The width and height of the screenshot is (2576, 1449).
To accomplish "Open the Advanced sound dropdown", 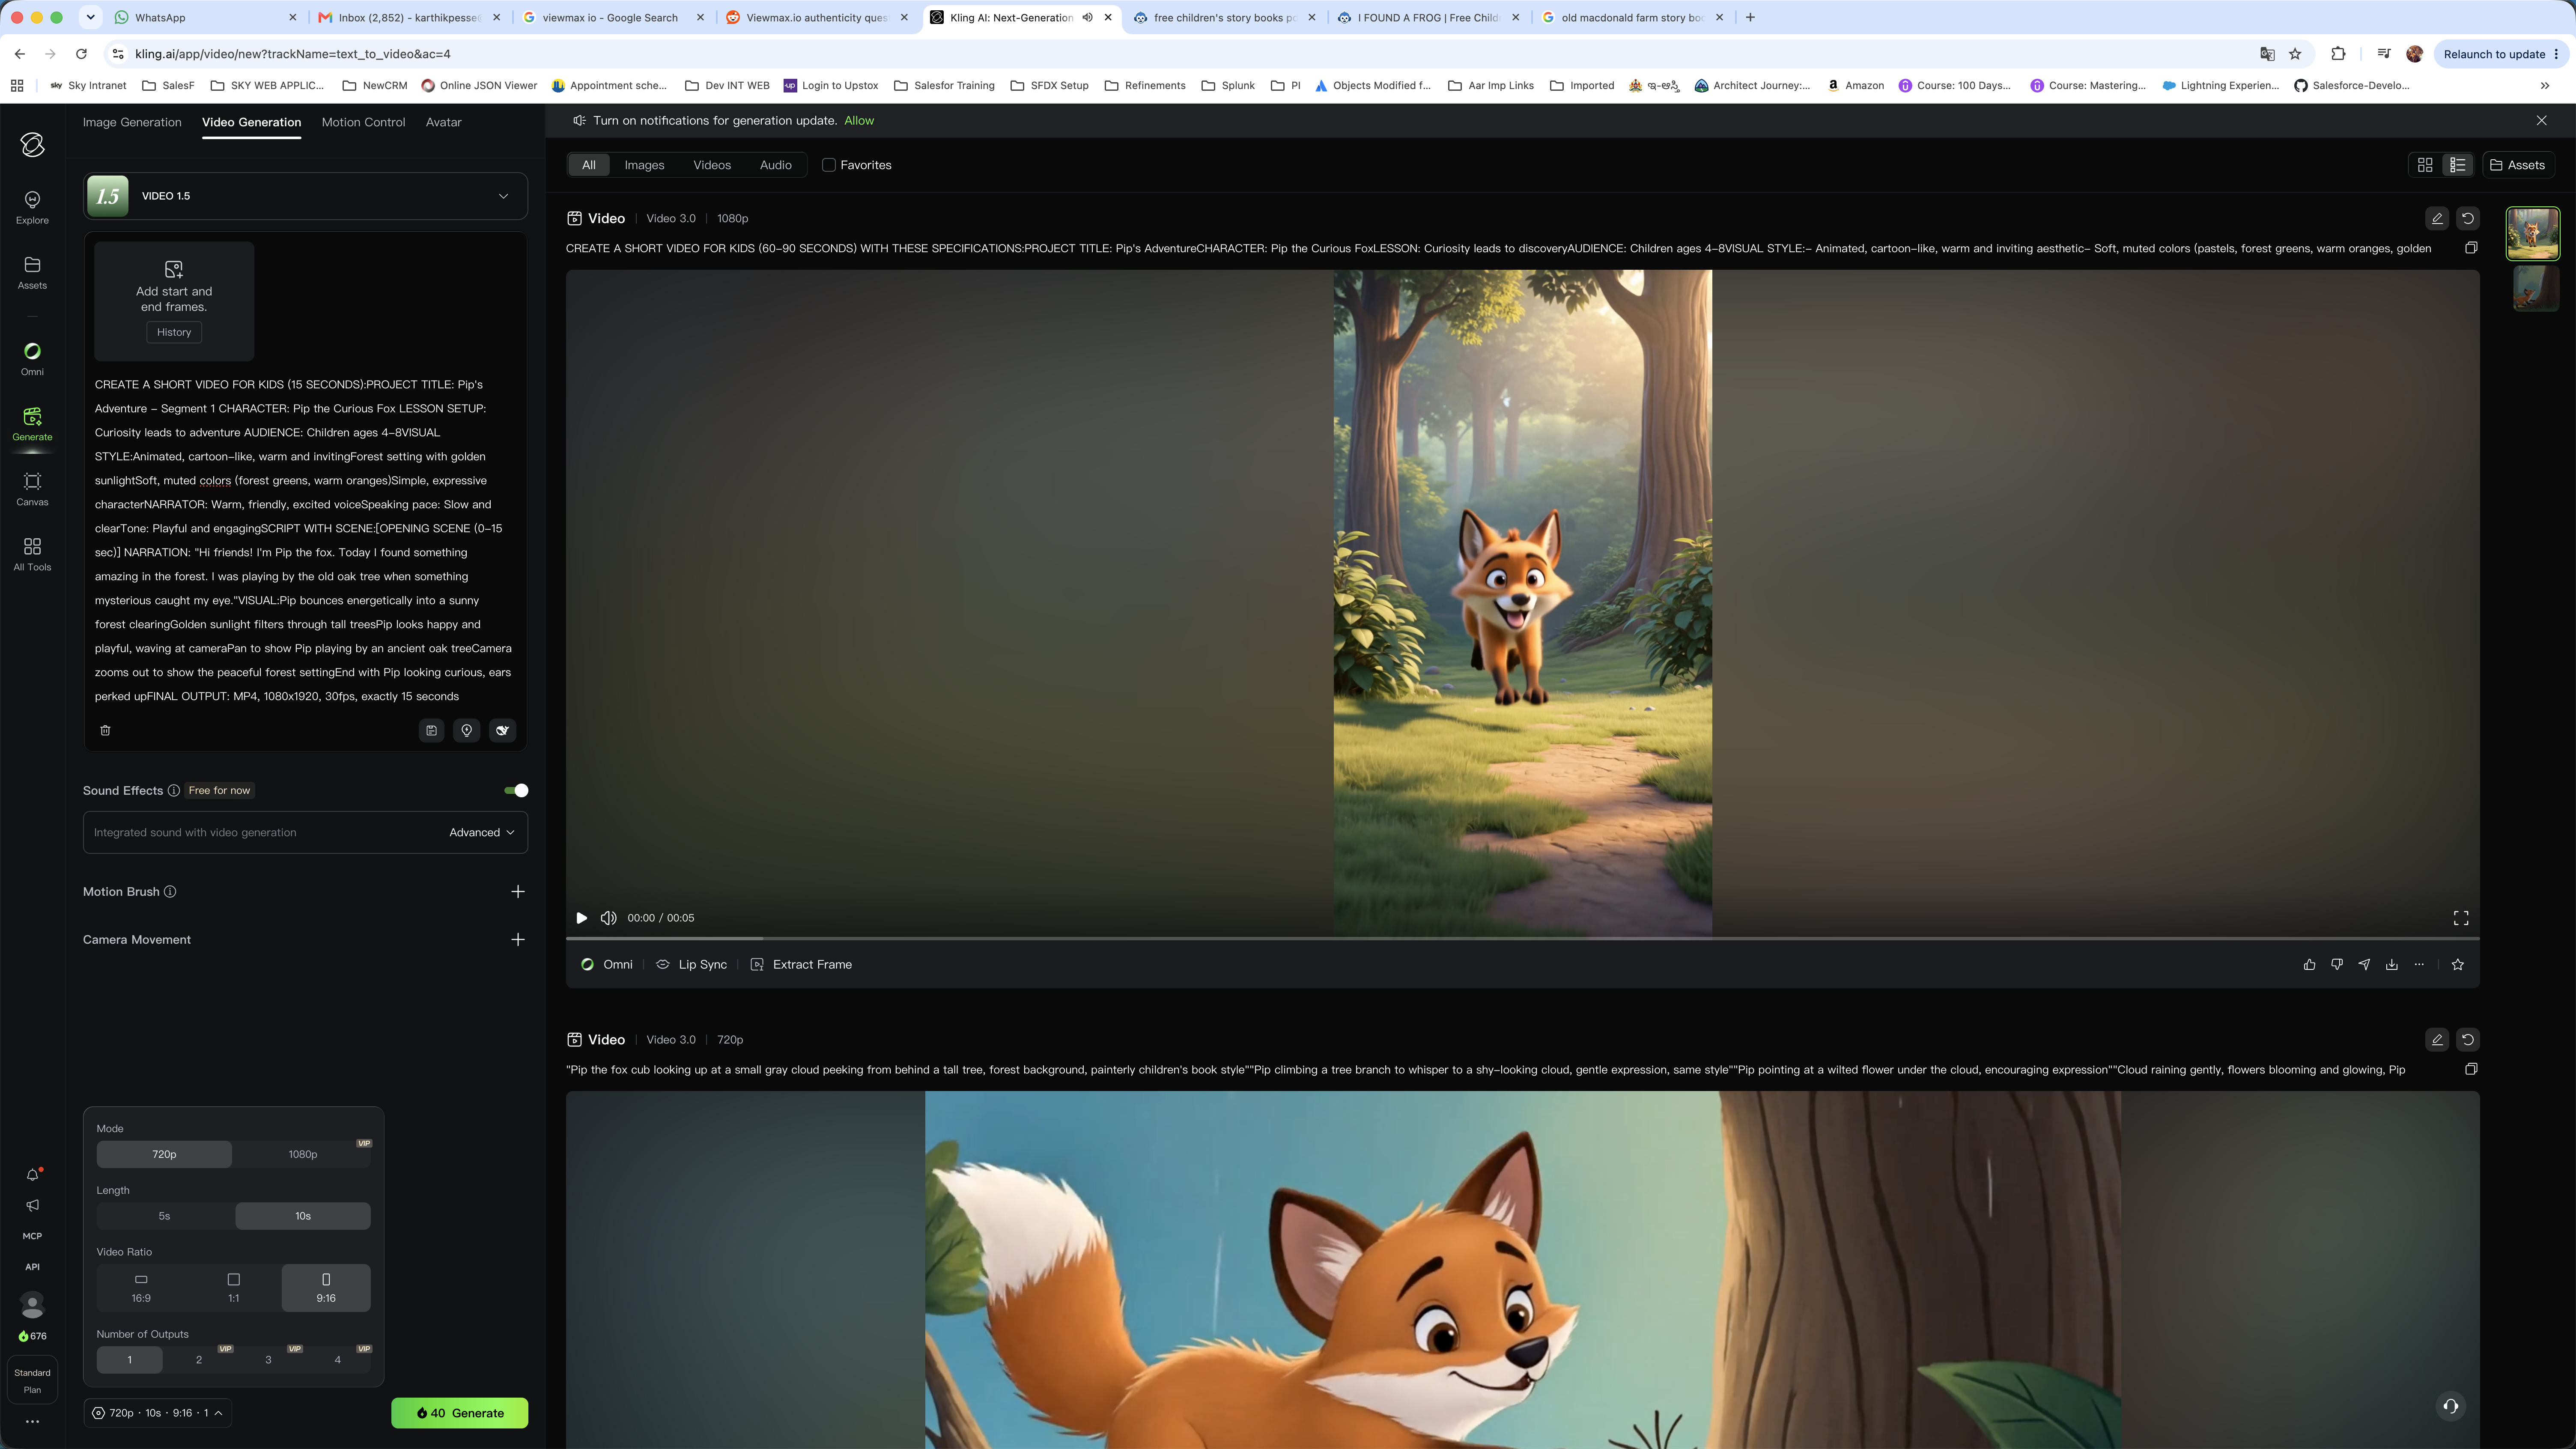I will 482,833.
